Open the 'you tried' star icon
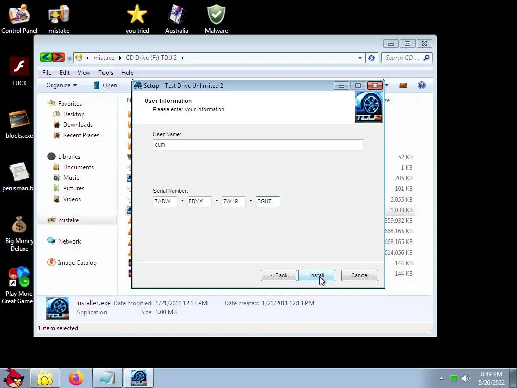Viewport: 517px width, 388px height. click(137, 18)
